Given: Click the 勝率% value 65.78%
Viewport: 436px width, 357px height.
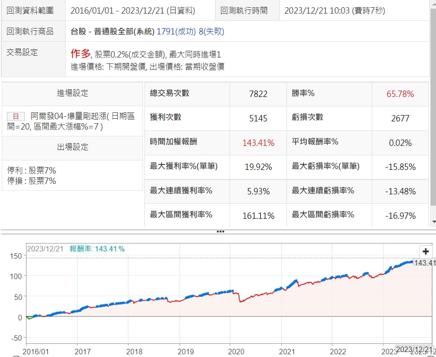Looking at the screenshot, I should pyautogui.click(x=400, y=94).
